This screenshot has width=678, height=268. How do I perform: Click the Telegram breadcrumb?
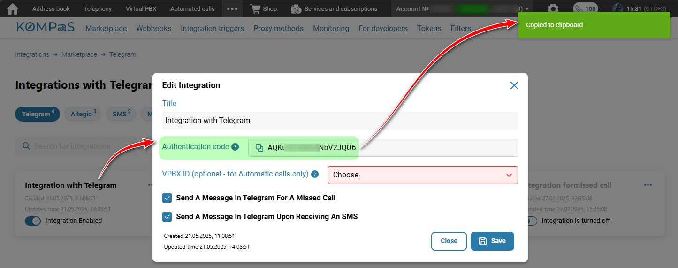point(122,54)
